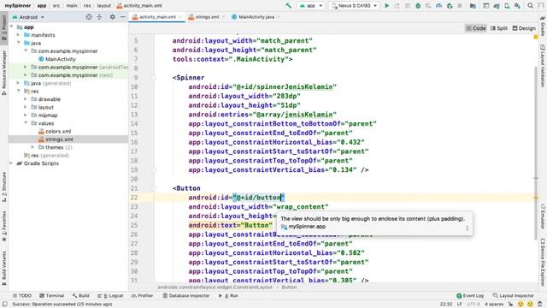The width and height of the screenshot is (547, 308).
Task: Open AVD Manager from top toolbar
Action: point(507,6)
